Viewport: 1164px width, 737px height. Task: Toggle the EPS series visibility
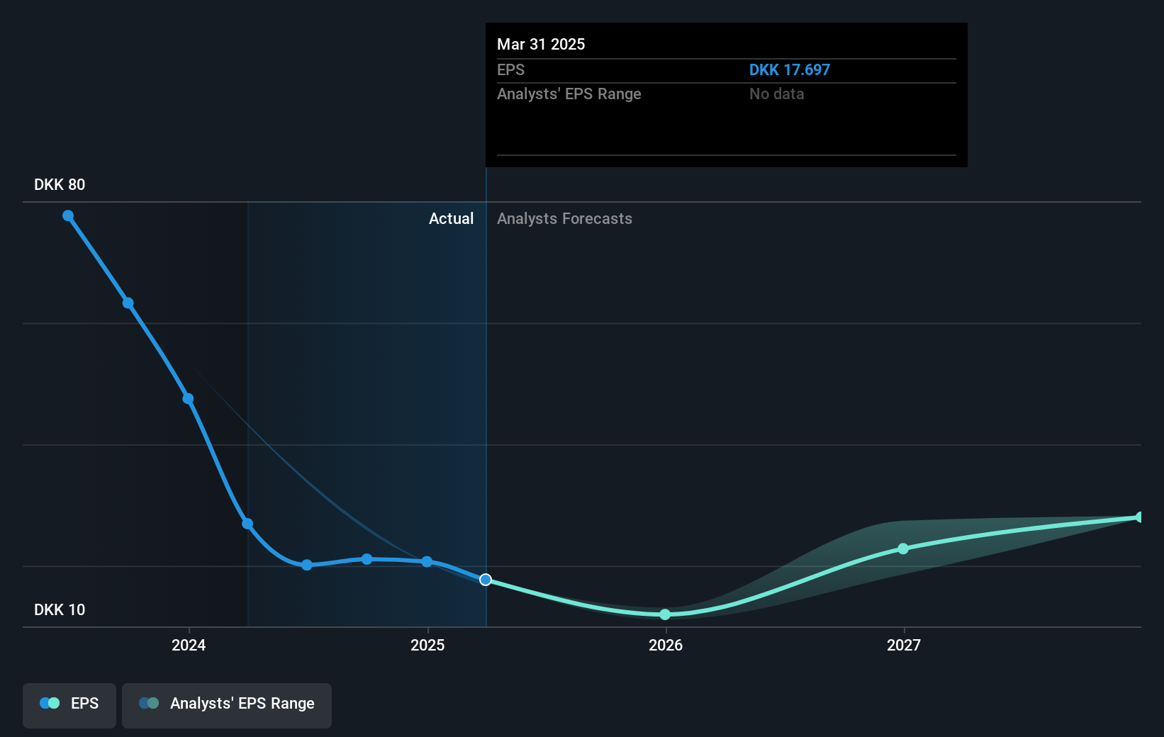click(x=69, y=705)
